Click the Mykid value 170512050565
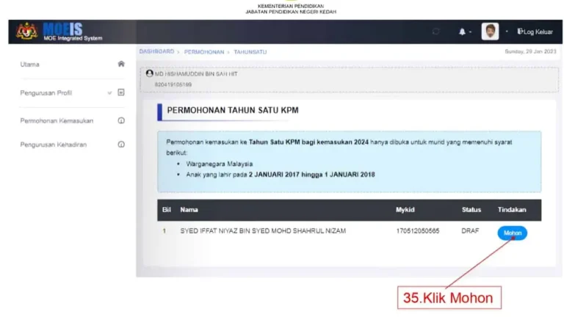The height and width of the screenshot is (317, 564). coord(418,230)
